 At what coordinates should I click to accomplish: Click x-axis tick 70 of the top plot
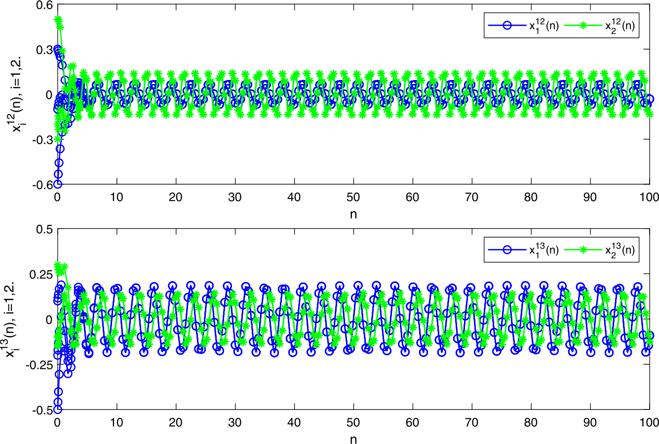(x=472, y=197)
